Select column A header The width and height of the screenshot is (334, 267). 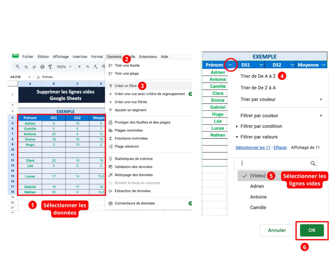[x=30, y=84]
